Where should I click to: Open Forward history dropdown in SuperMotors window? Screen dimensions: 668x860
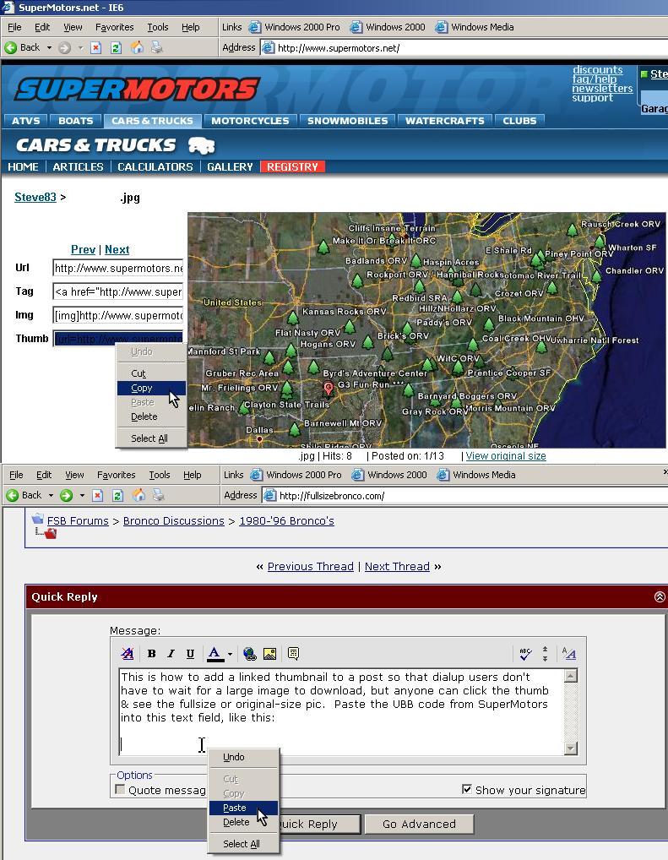click(80, 47)
